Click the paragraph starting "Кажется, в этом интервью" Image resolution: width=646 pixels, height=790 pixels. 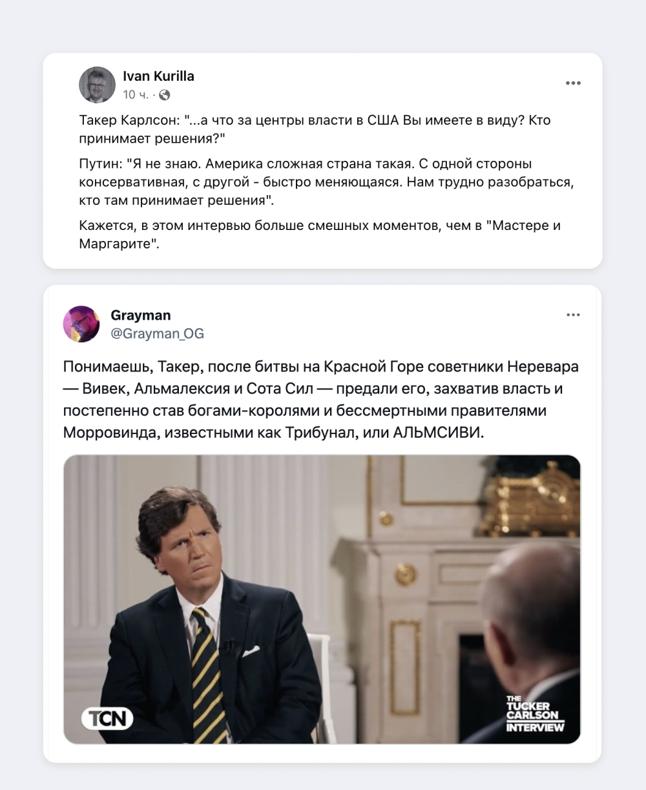point(319,235)
